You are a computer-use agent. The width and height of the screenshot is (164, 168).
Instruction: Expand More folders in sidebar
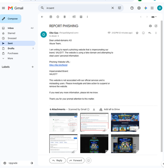coord(18,58)
